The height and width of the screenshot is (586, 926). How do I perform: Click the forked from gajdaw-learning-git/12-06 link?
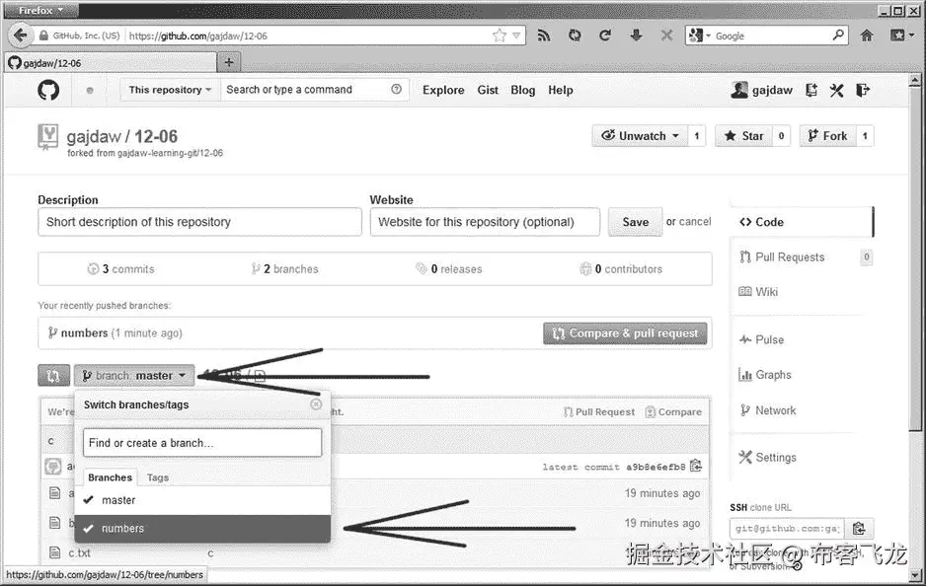coord(145,153)
